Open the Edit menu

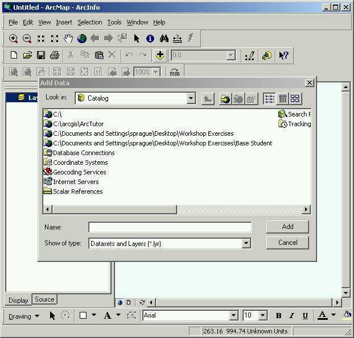pos(28,22)
